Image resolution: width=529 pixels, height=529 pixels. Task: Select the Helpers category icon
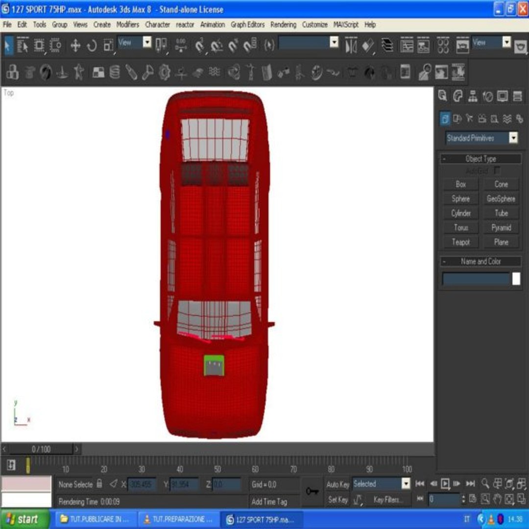click(x=495, y=119)
